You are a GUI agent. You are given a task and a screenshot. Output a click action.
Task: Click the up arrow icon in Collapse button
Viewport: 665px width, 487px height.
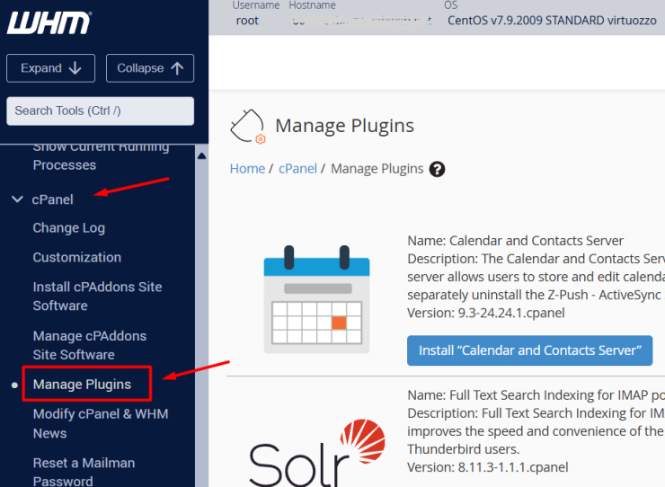pyautogui.click(x=177, y=68)
